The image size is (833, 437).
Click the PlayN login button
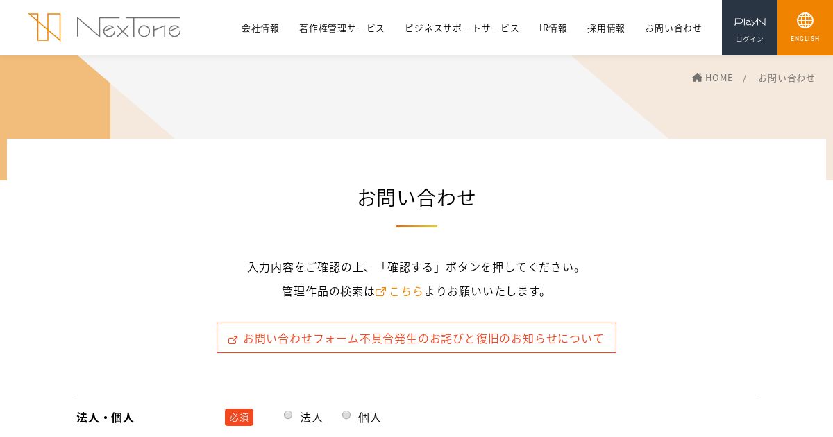[750, 28]
